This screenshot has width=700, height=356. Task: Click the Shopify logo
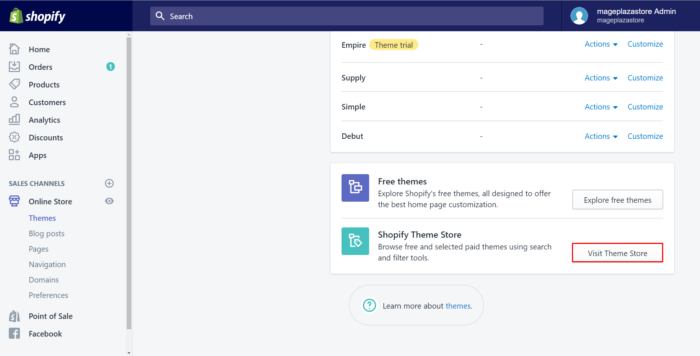click(37, 16)
